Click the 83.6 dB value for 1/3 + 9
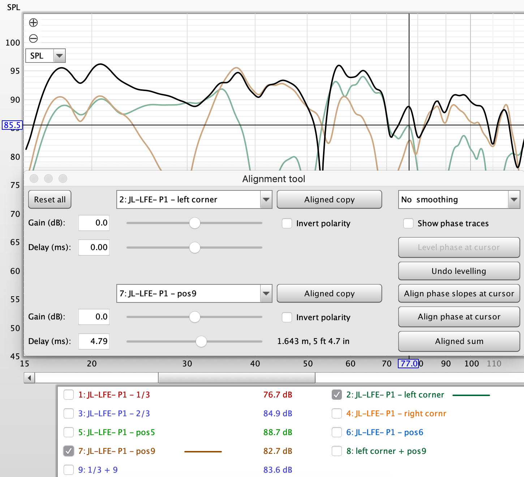 pyautogui.click(x=278, y=470)
